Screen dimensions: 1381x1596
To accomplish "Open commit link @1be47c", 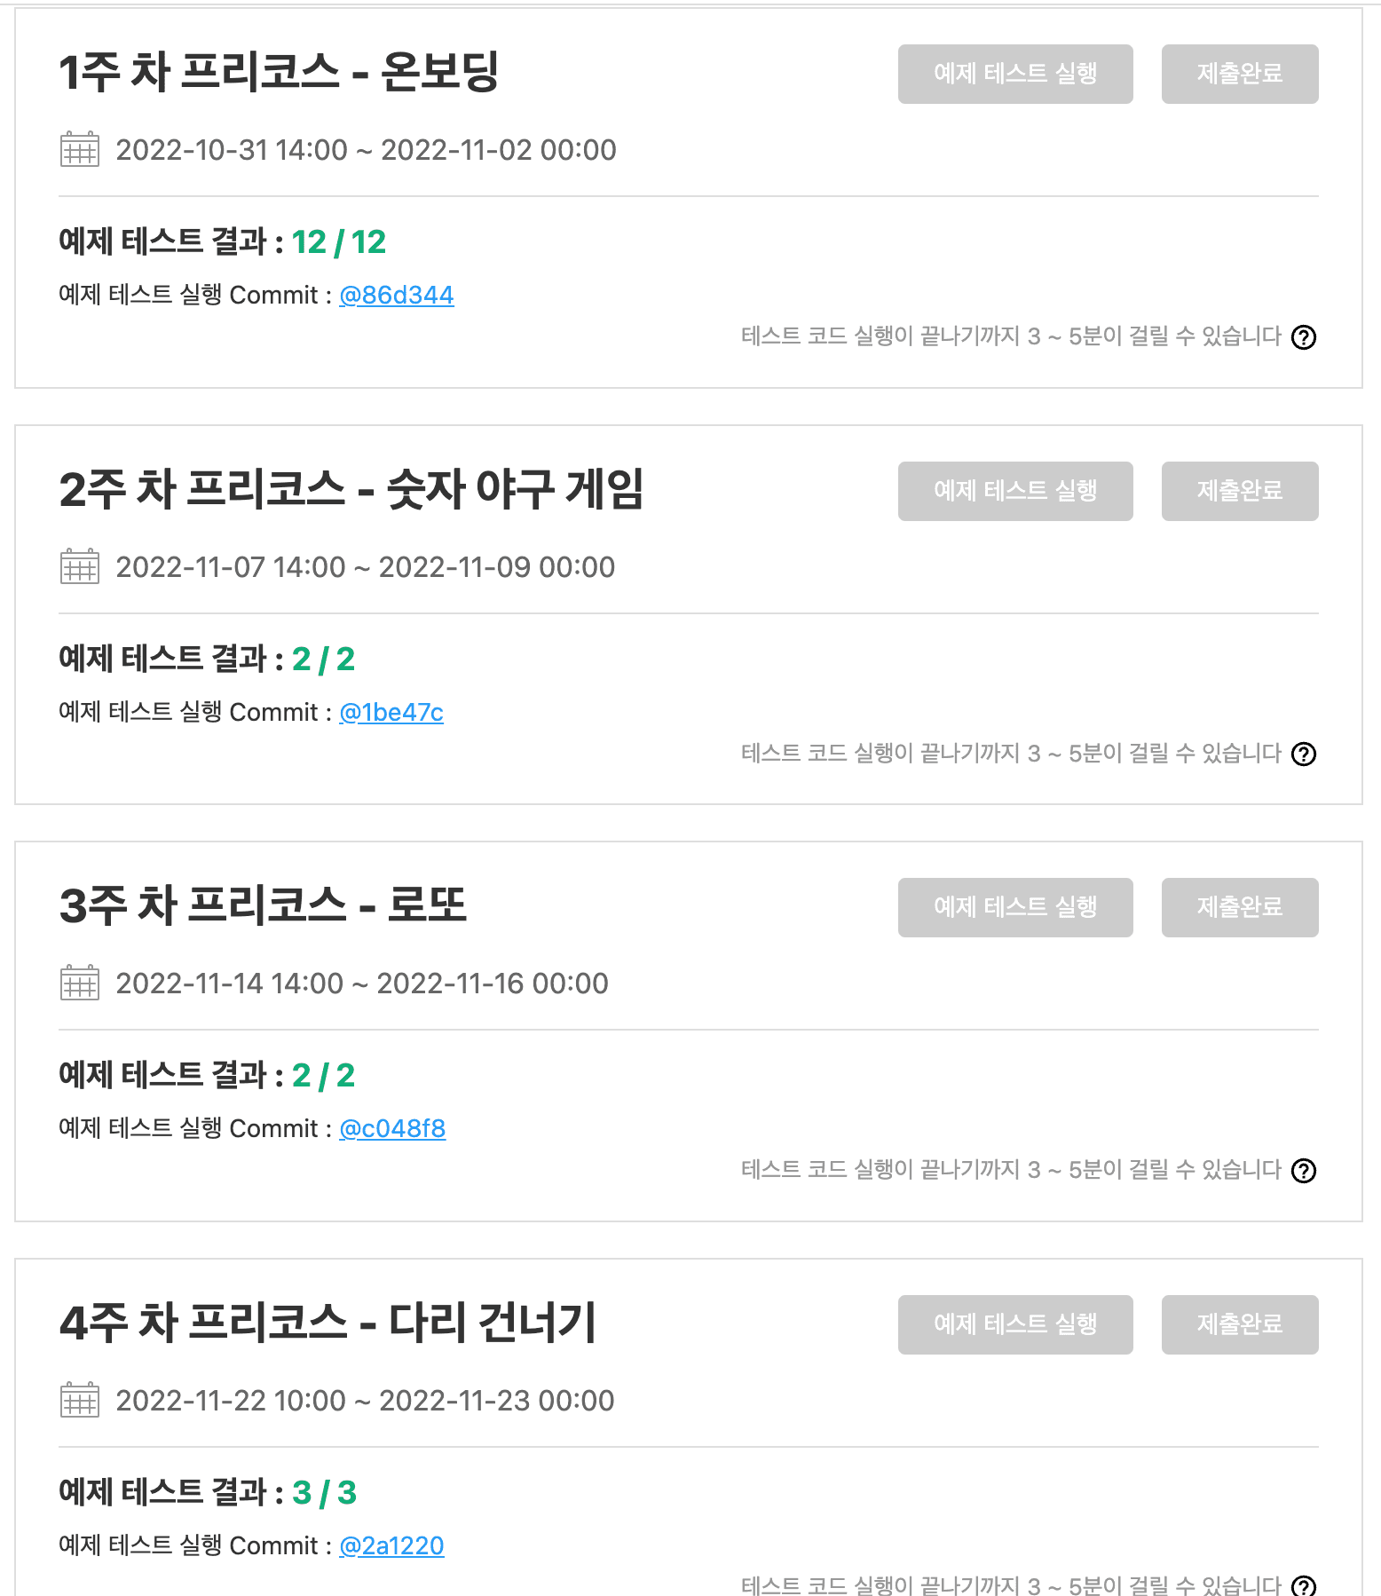I will [391, 712].
